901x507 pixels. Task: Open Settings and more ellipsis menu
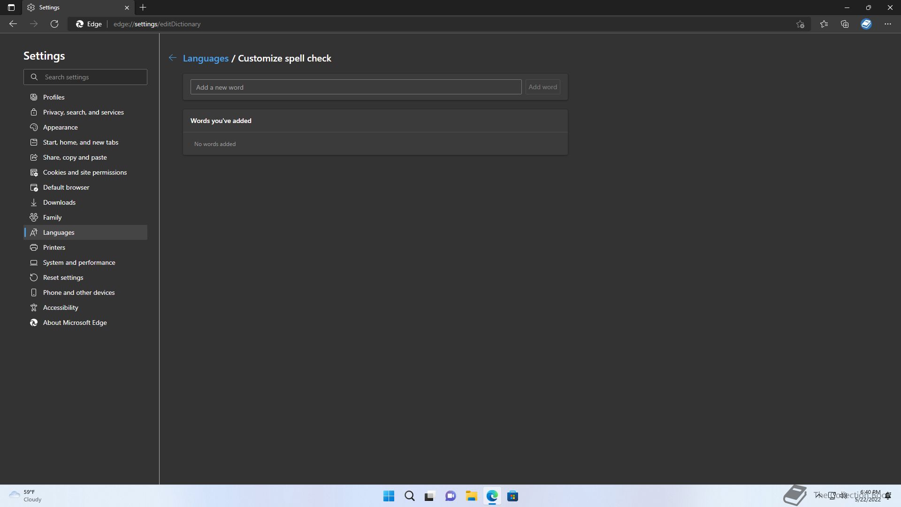pos(887,24)
